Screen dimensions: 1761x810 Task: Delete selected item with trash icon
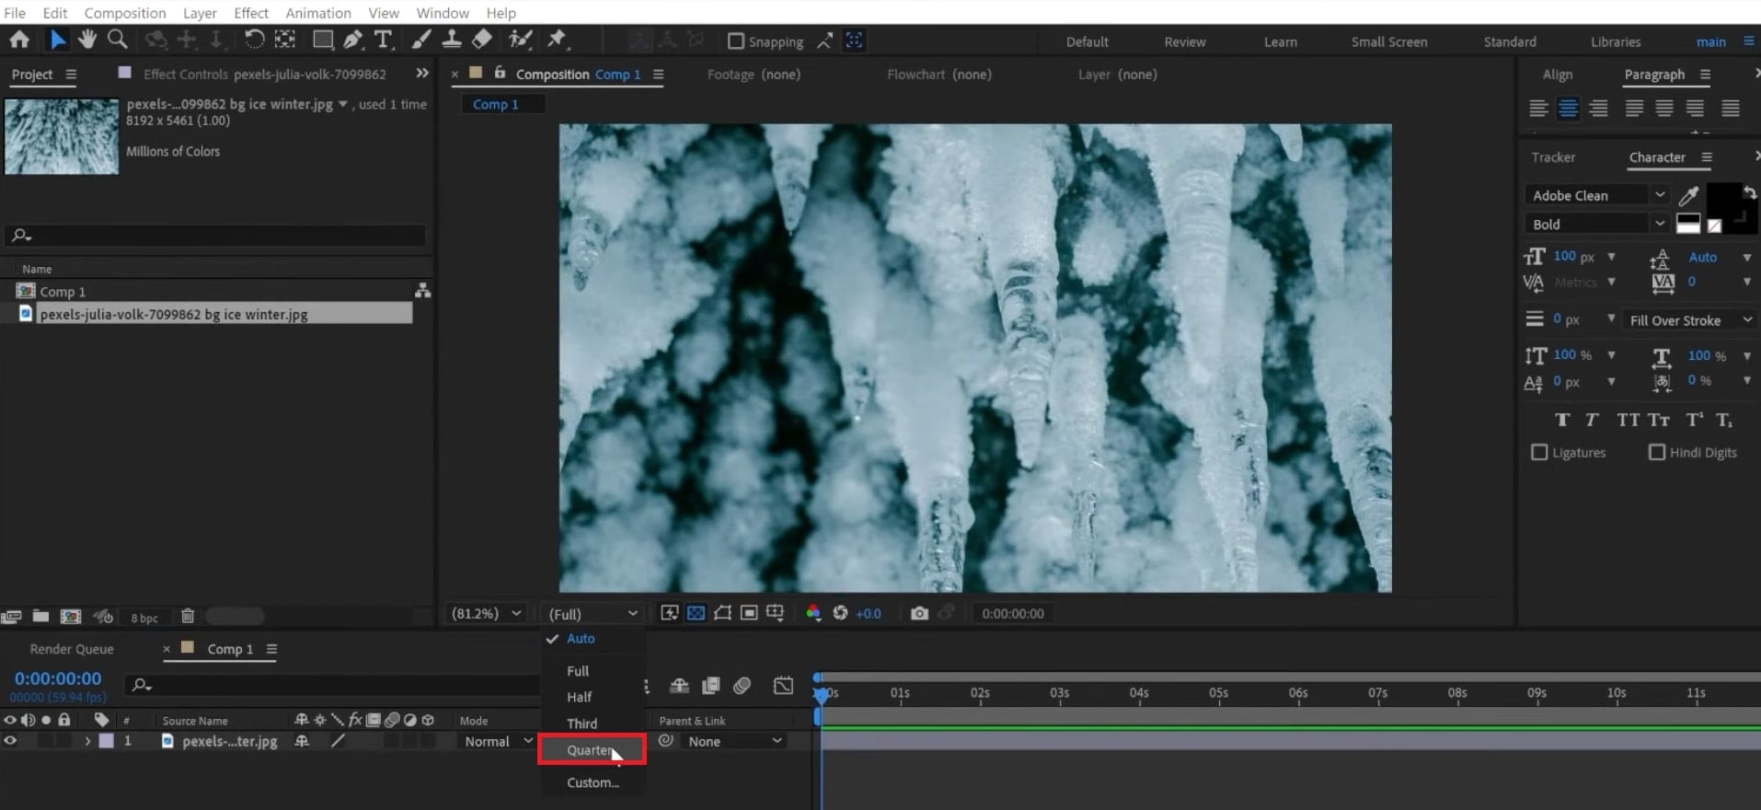tap(188, 617)
